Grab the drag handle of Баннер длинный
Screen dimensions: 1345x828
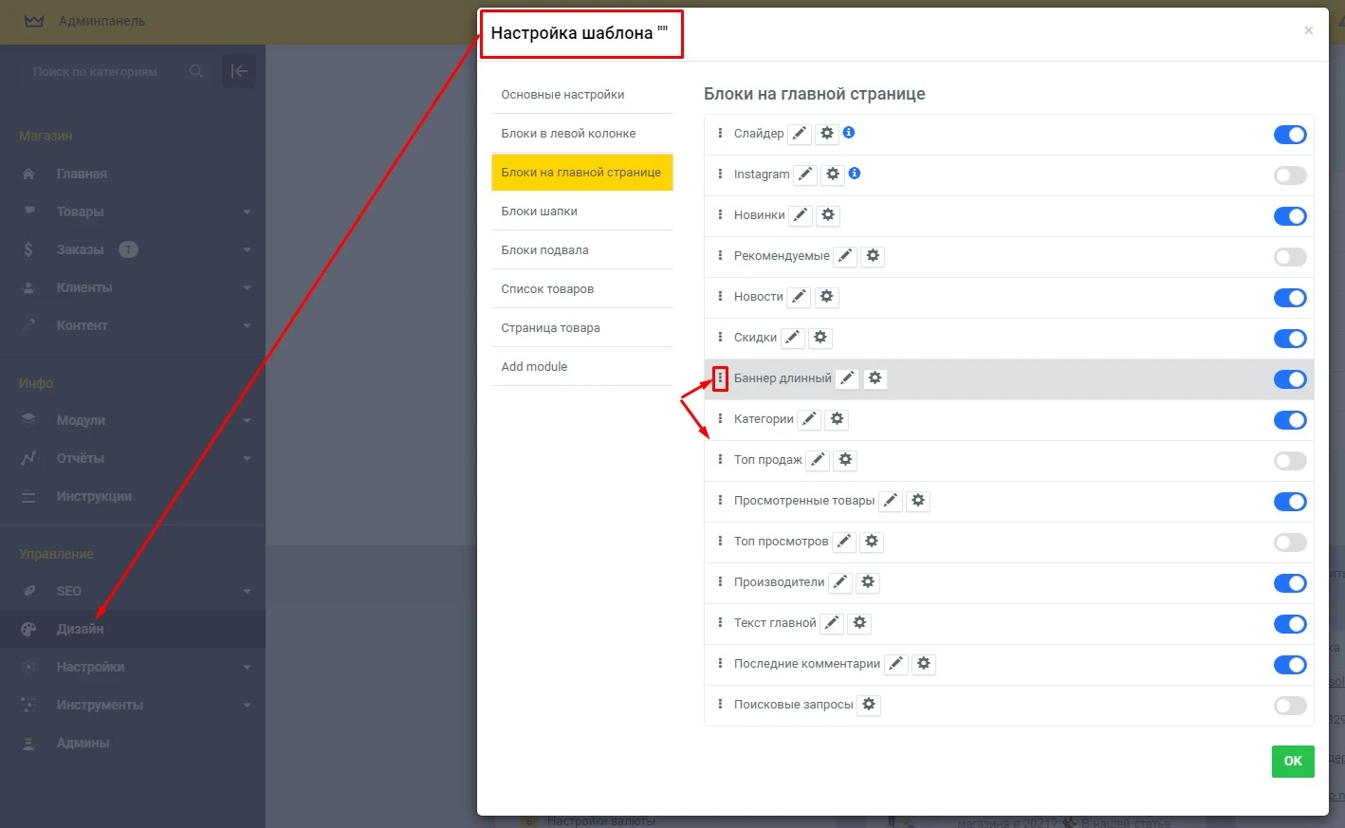[720, 378]
